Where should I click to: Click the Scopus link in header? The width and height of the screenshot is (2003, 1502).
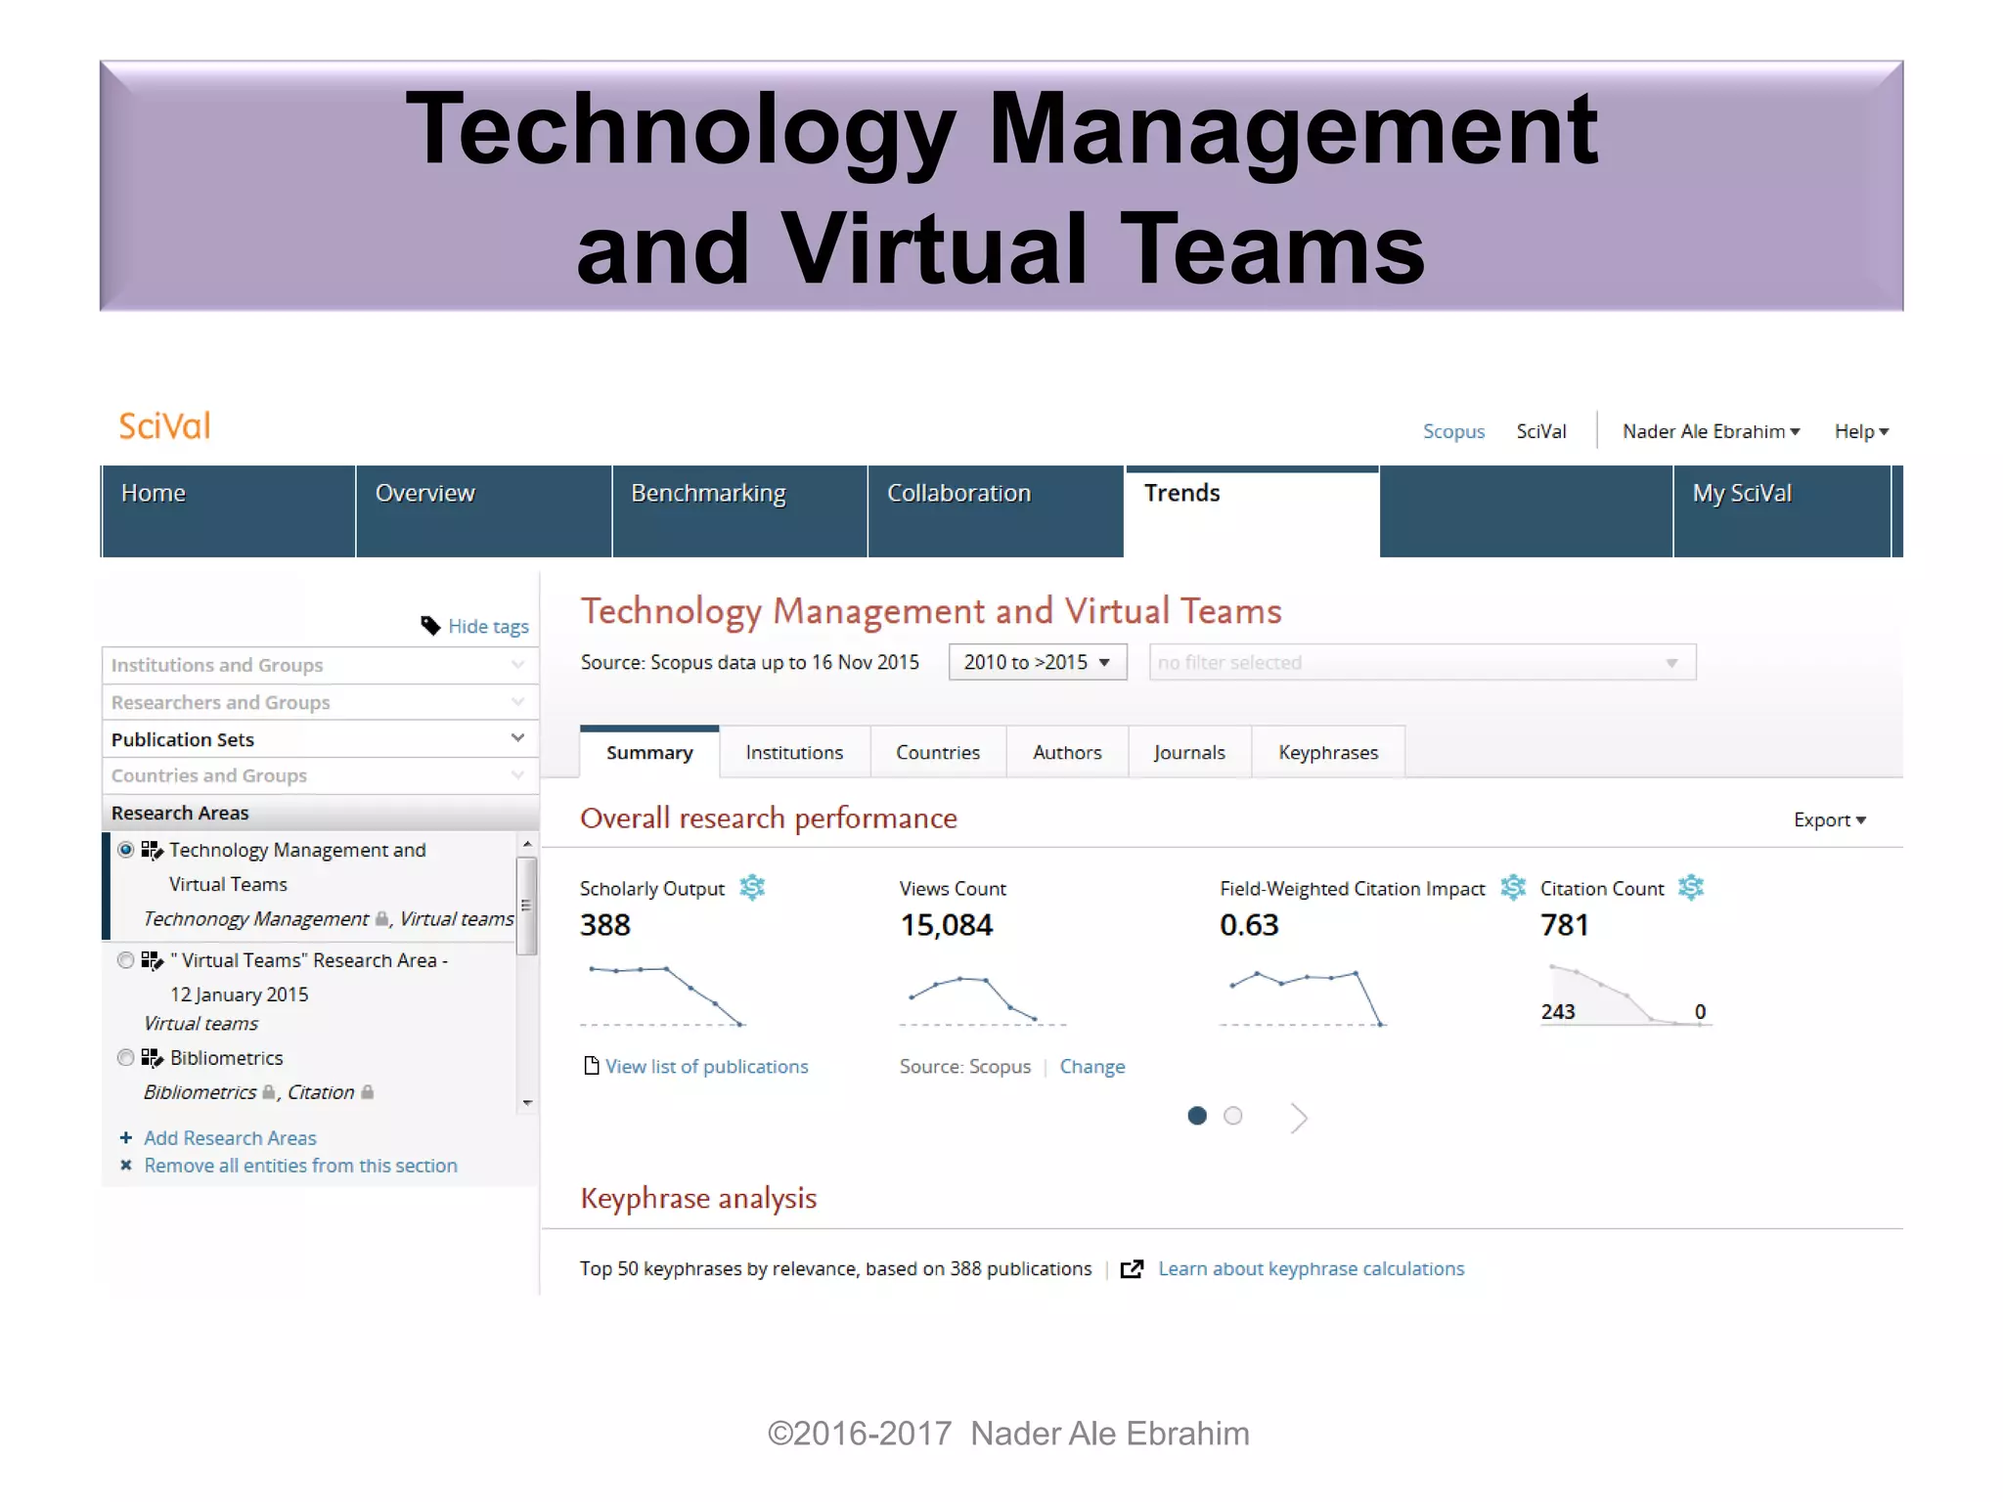1453,431
